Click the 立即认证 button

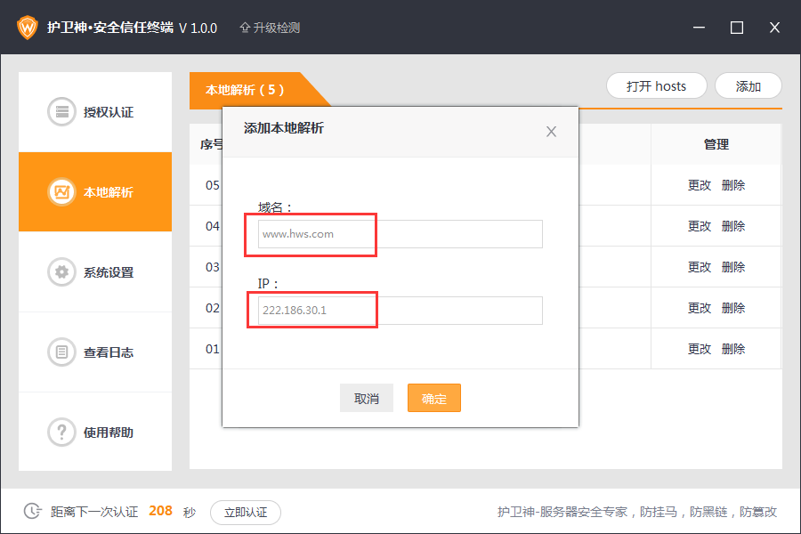[x=246, y=512]
